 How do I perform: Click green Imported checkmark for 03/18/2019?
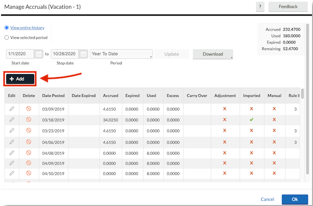(x=251, y=120)
